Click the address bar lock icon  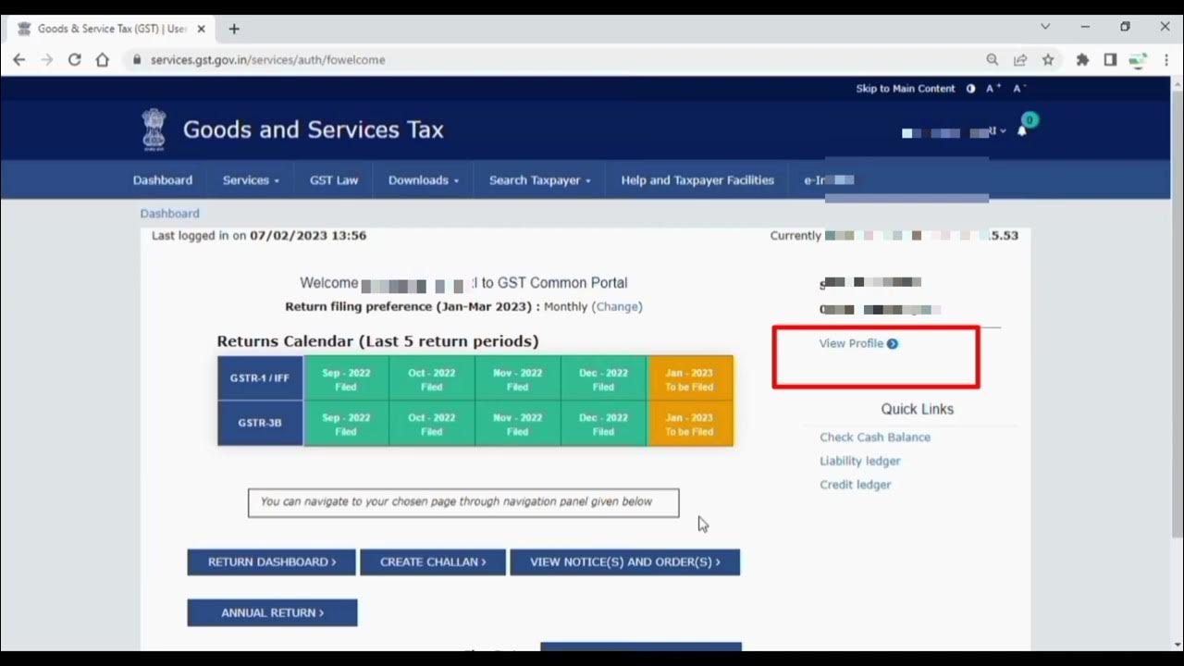point(137,59)
